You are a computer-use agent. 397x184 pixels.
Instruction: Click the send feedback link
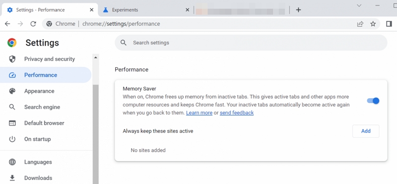tap(237, 113)
